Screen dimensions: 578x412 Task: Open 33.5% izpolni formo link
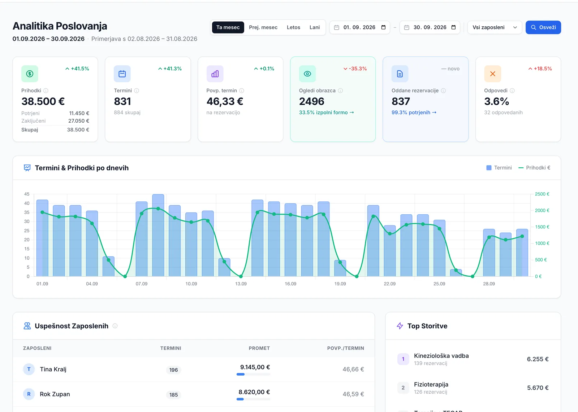(x=326, y=113)
